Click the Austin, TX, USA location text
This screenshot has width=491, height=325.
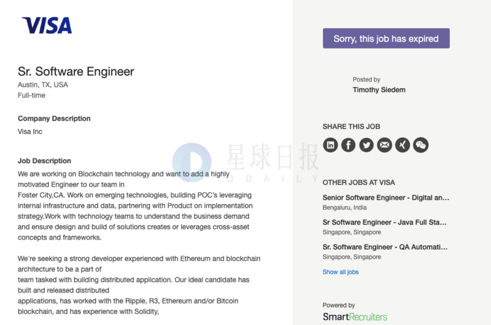tap(43, 85)
